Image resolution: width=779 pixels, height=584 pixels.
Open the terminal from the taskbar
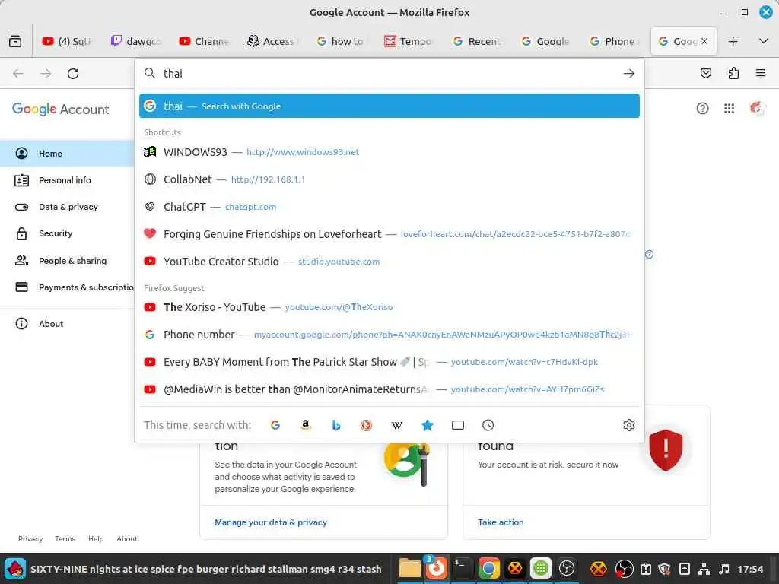463,568
